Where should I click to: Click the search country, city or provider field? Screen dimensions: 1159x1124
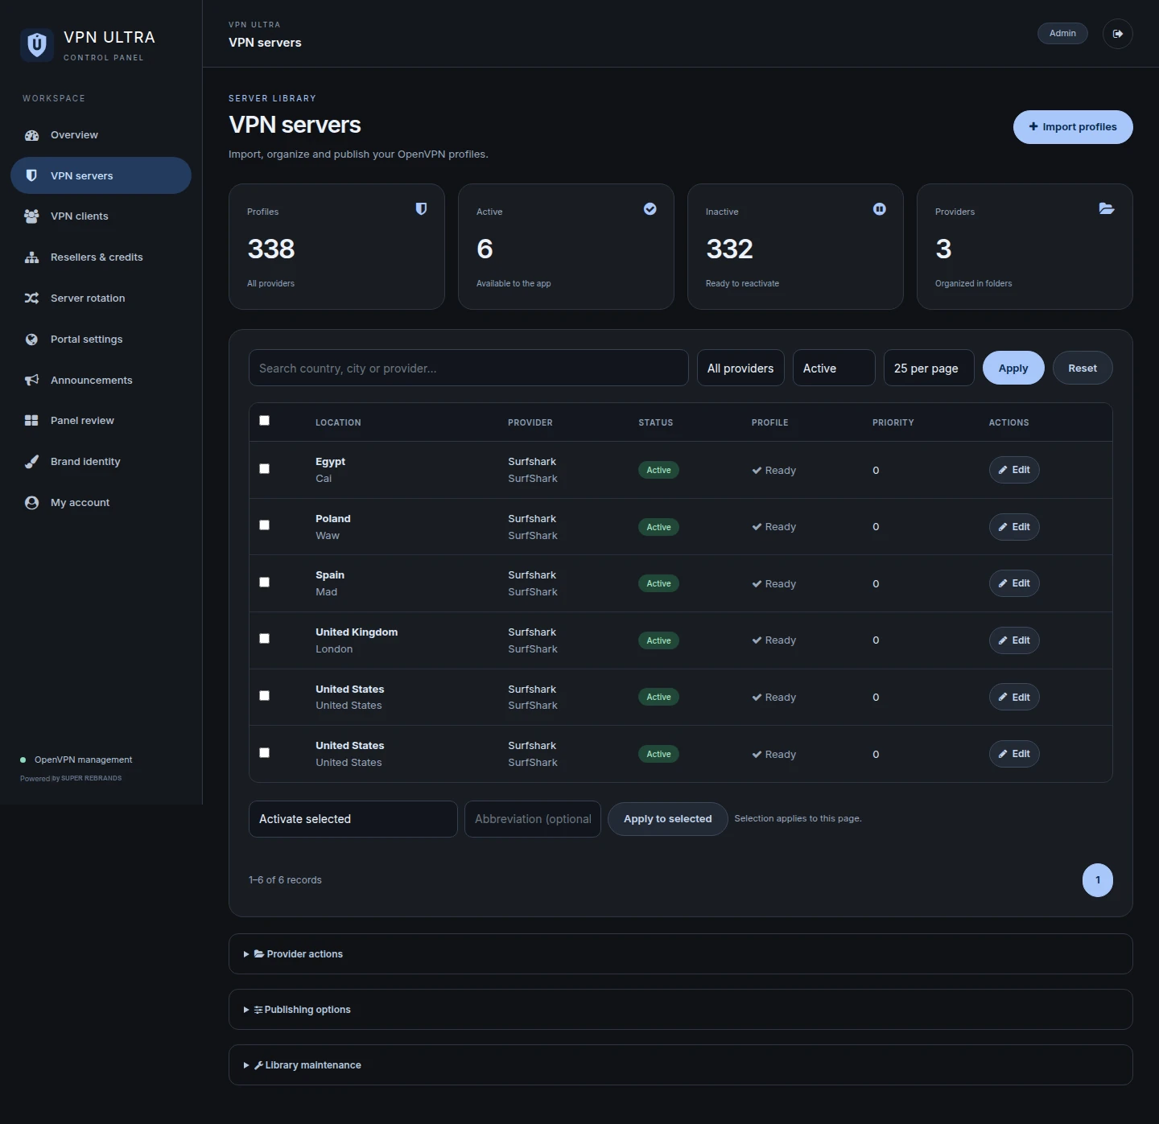tap(468, 368)
